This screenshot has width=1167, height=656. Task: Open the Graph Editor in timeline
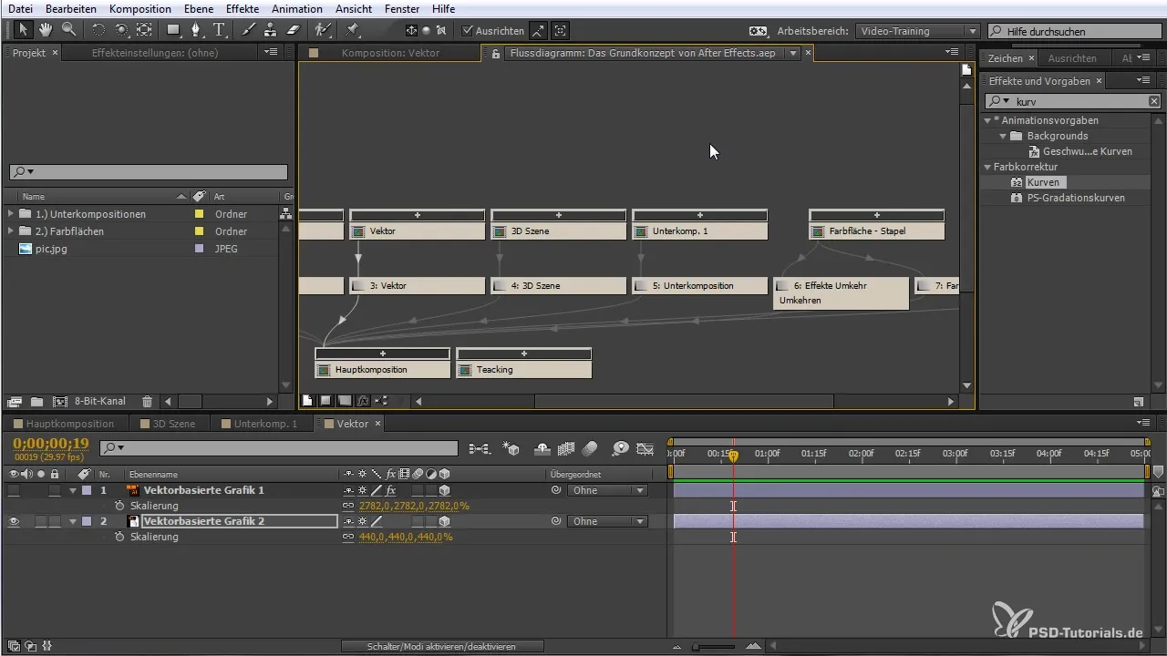pyautogui.click(x=645, y=448)
